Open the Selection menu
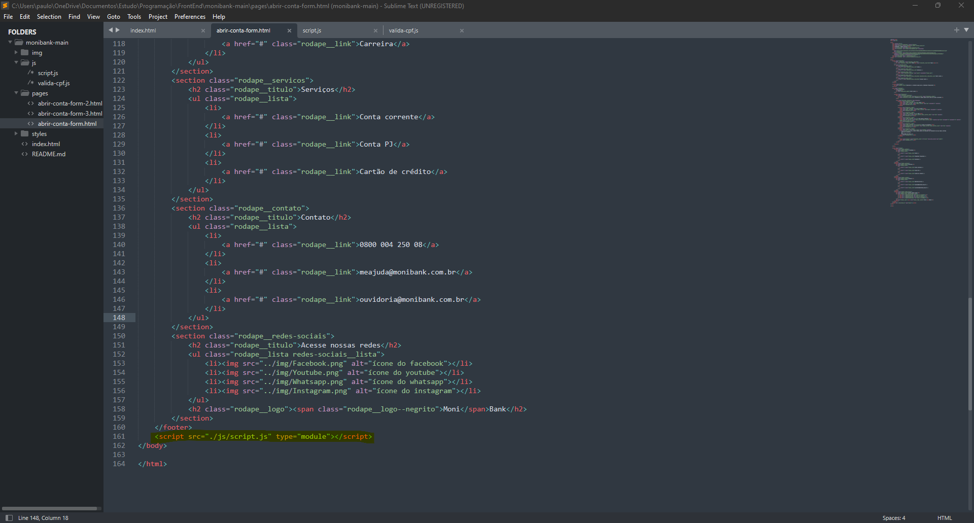 click(49, 17)
